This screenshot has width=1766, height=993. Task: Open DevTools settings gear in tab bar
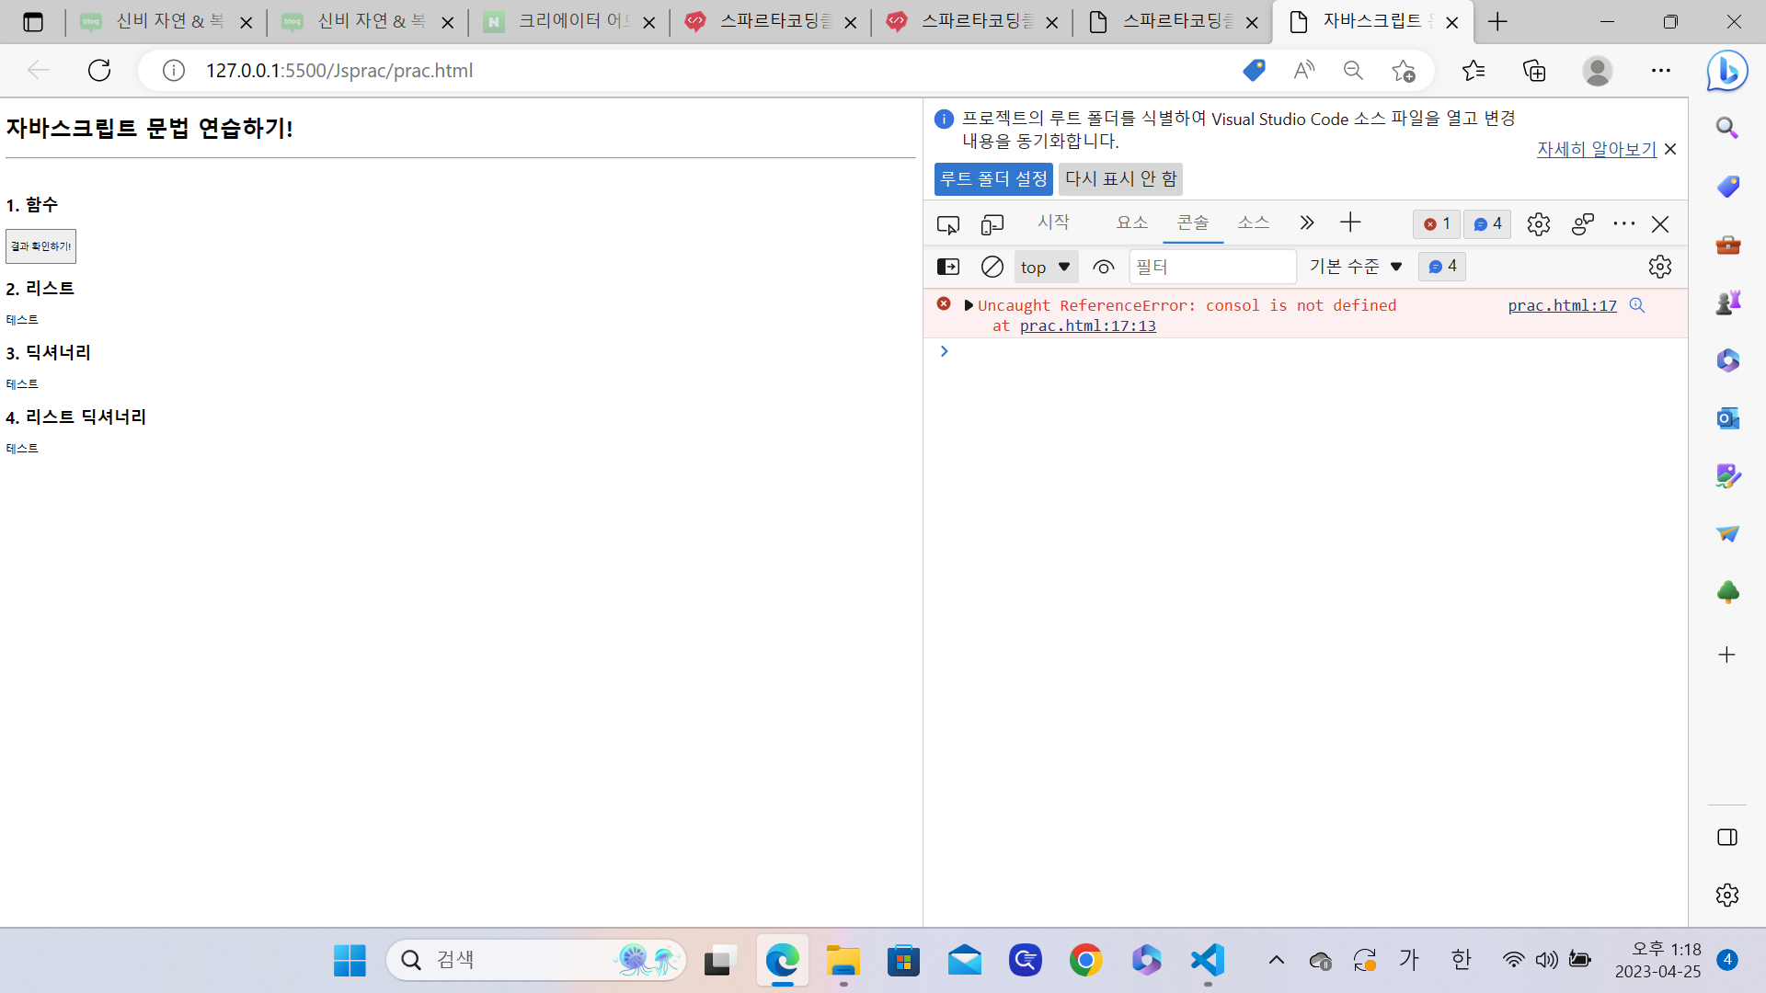click(1539, 224)
